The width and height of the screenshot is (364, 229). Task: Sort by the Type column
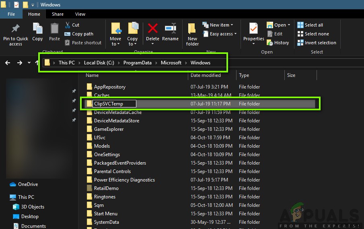[x=244, y=75]
